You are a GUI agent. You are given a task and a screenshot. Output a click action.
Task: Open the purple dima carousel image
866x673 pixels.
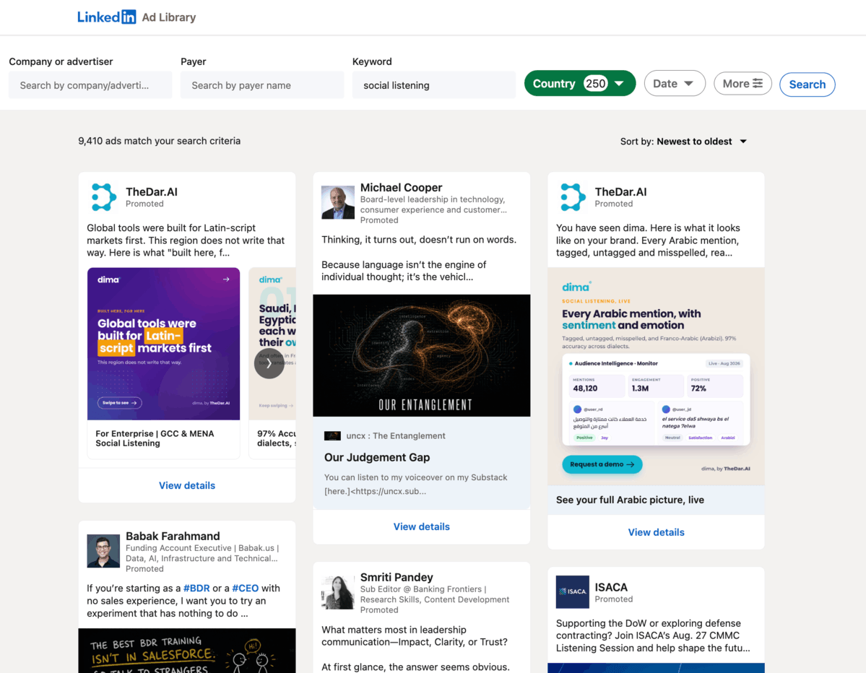click(163, 344)
